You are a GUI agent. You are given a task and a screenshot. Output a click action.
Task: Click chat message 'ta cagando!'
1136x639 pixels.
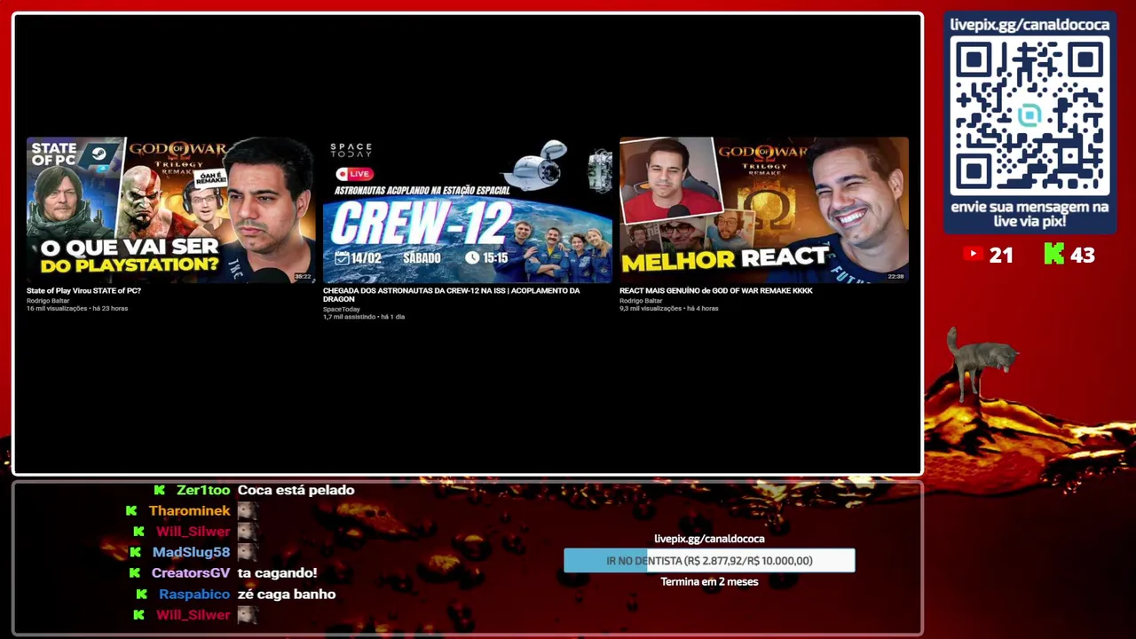pos(277,573)
